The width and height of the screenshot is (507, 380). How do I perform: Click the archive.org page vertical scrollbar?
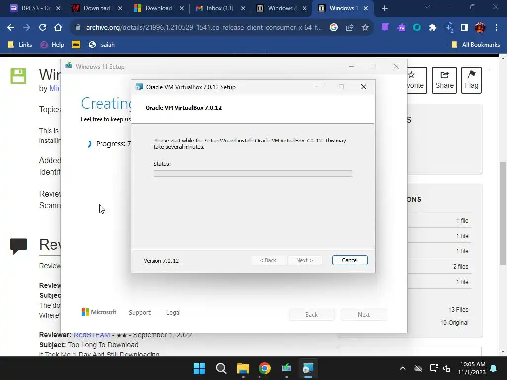[503, 213]
